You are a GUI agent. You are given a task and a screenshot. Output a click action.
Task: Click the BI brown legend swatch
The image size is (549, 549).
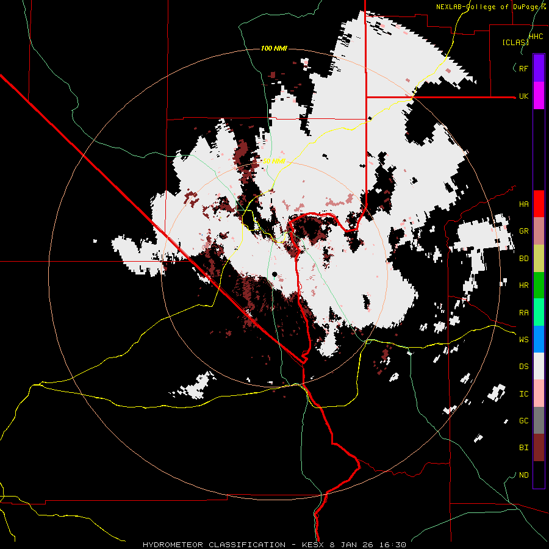539,448
